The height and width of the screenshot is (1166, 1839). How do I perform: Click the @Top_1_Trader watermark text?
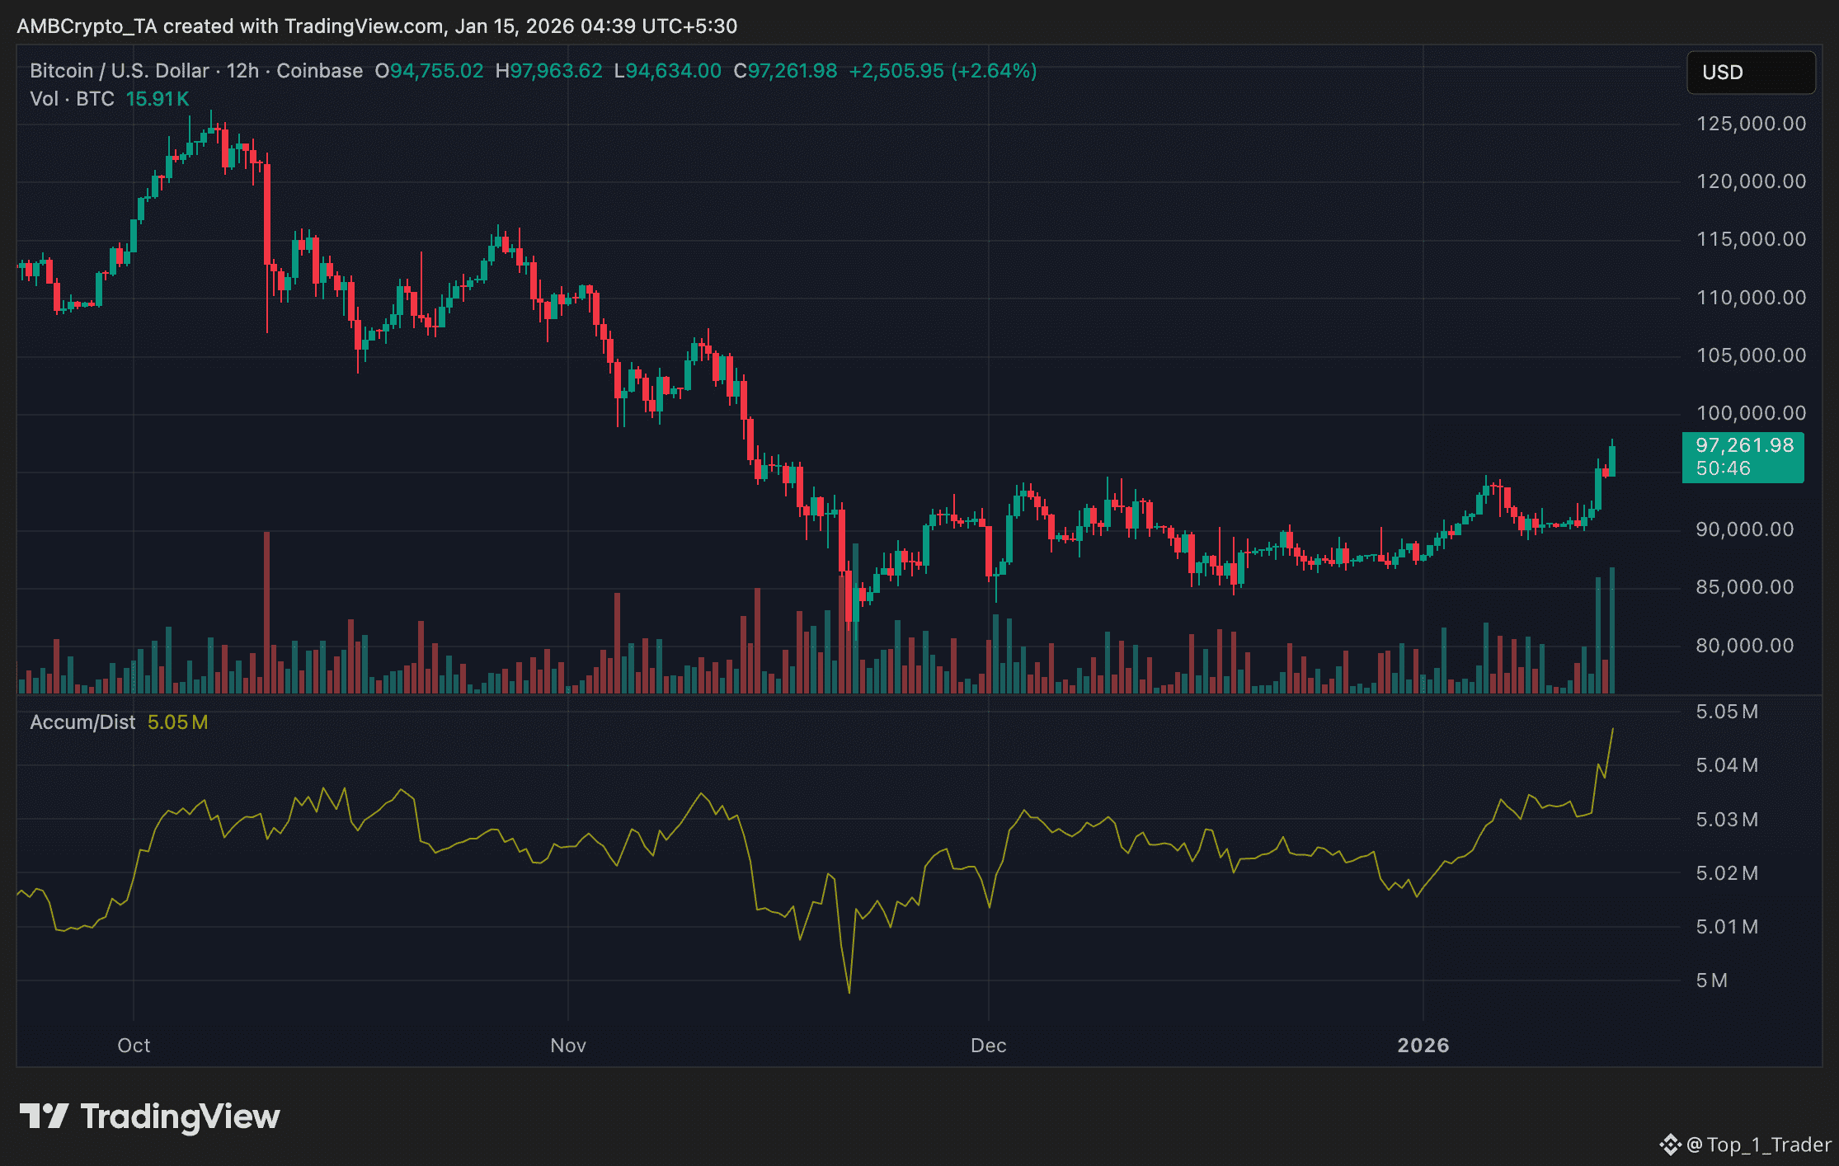click(1758, 1145)
